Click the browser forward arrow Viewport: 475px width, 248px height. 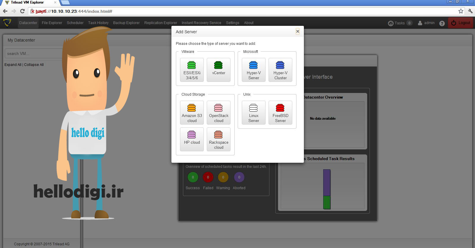click(14, 11)
